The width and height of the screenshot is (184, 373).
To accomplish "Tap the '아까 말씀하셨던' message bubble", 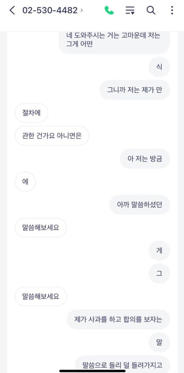I will 140,205.
